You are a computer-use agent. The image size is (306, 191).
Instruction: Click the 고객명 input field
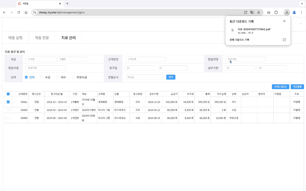[41, 59]
